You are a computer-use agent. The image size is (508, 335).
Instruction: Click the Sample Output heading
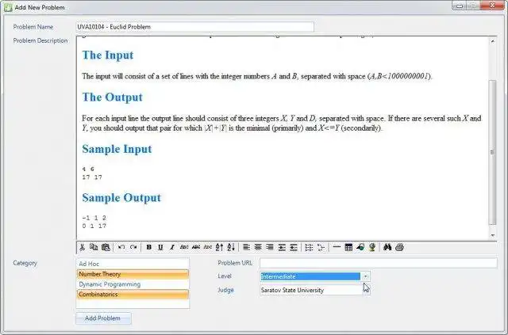point(121,197)
